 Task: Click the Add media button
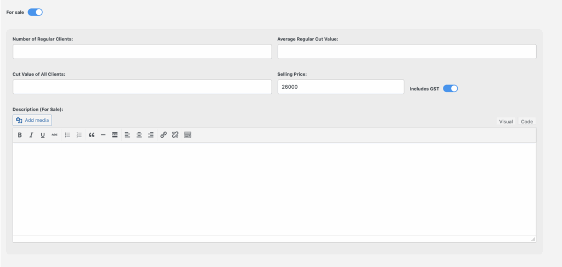[32, 120]
